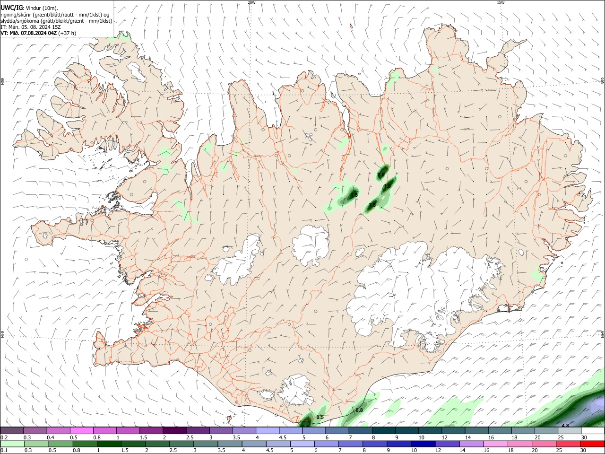Click the '4.8' precipitation value over the sea

tap(565, 426)
